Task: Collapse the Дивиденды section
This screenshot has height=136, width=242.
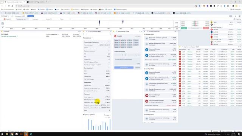Action: click(109, 82)
